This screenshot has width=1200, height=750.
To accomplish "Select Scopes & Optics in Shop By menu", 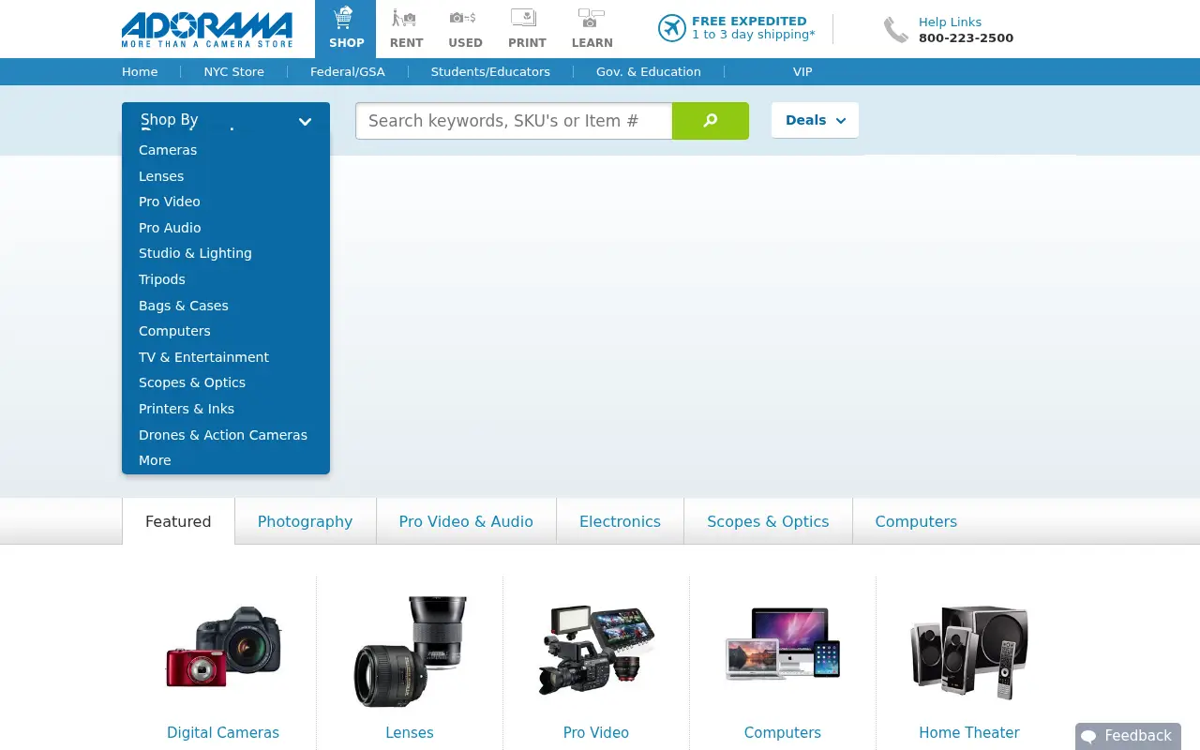I will click(x=192, y=382).
